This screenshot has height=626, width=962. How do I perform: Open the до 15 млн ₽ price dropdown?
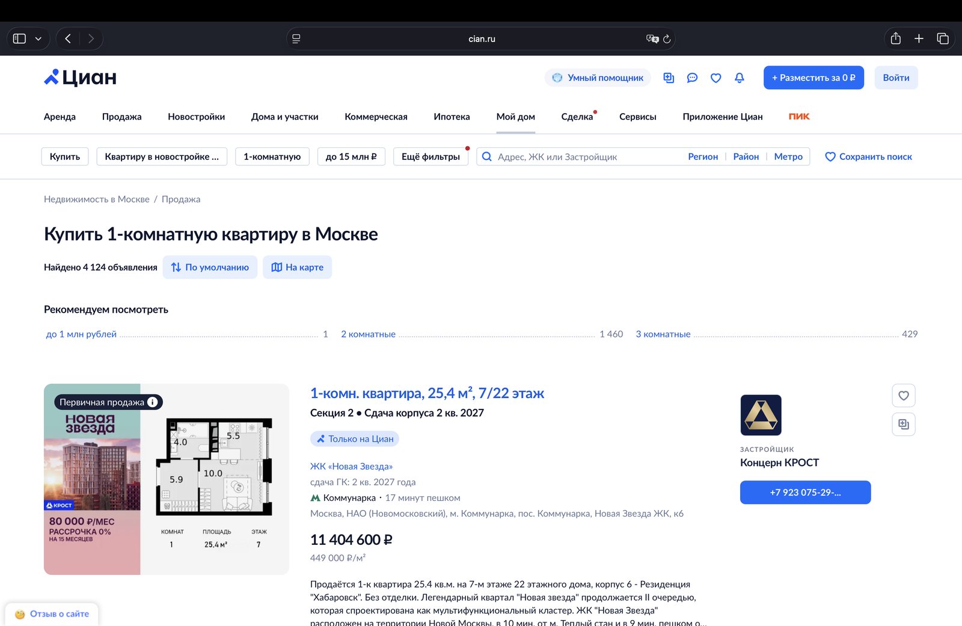pos(351,156)
